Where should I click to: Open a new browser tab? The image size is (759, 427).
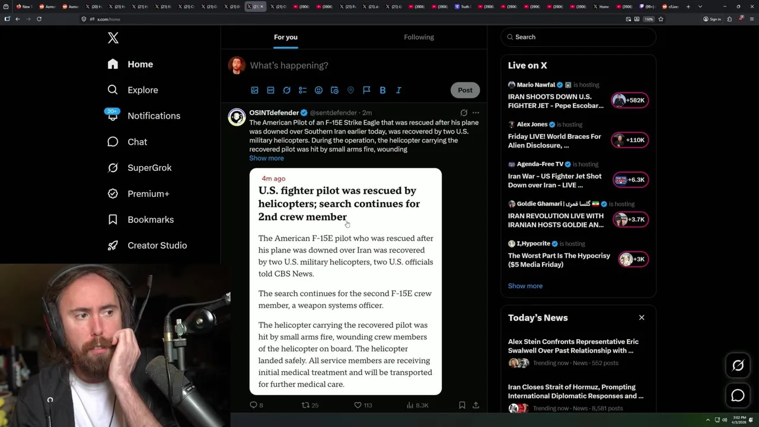[688, 7]
